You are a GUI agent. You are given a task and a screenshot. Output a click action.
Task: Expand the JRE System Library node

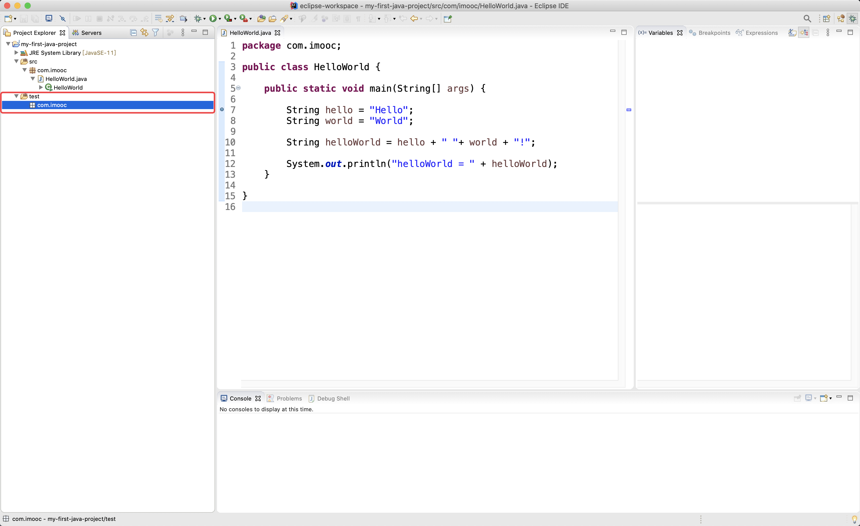click(16, 53)
